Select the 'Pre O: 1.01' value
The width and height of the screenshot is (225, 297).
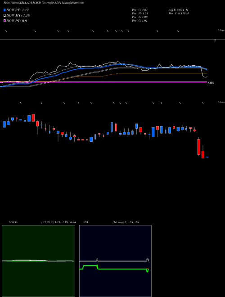click(140, 10)
